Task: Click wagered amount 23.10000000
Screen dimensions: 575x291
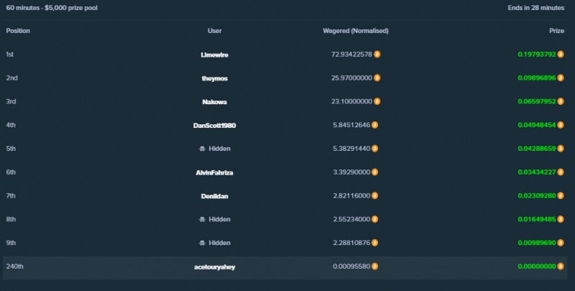Action: point(351,101)
